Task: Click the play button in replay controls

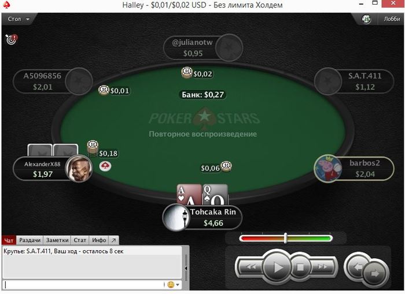Action: [277, 267]
